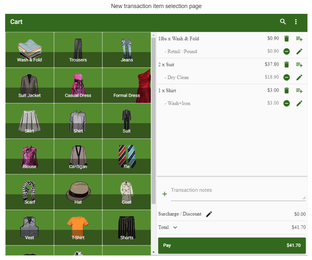Select the '1 x Shirt' line text
The height and width of the screenshot is (260, 312).
(167, 91)
